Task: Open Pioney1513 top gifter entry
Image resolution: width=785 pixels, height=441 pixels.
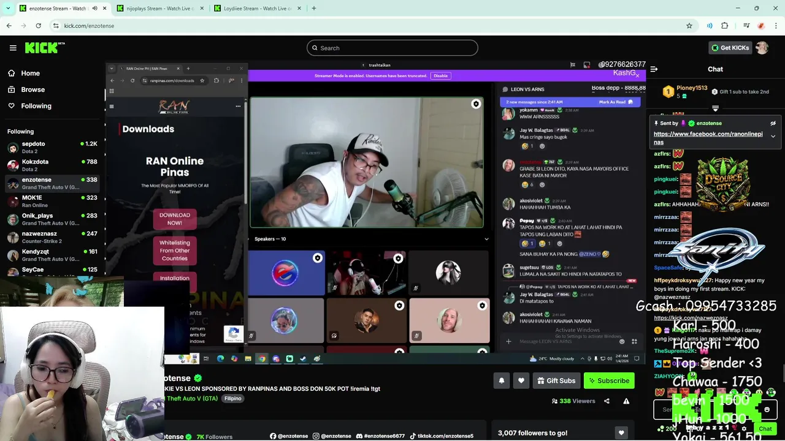Action: click(685, 91)
